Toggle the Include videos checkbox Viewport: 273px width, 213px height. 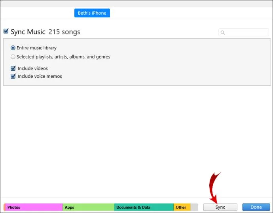pos(13,68)
